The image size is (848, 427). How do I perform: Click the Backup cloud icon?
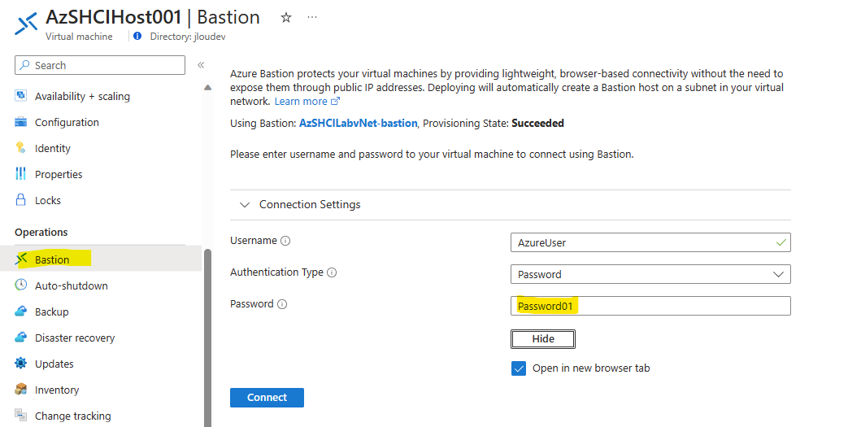tap(20, 312)
